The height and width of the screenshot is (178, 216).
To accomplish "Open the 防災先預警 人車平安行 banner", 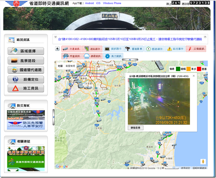I will [x=26, y=124].
